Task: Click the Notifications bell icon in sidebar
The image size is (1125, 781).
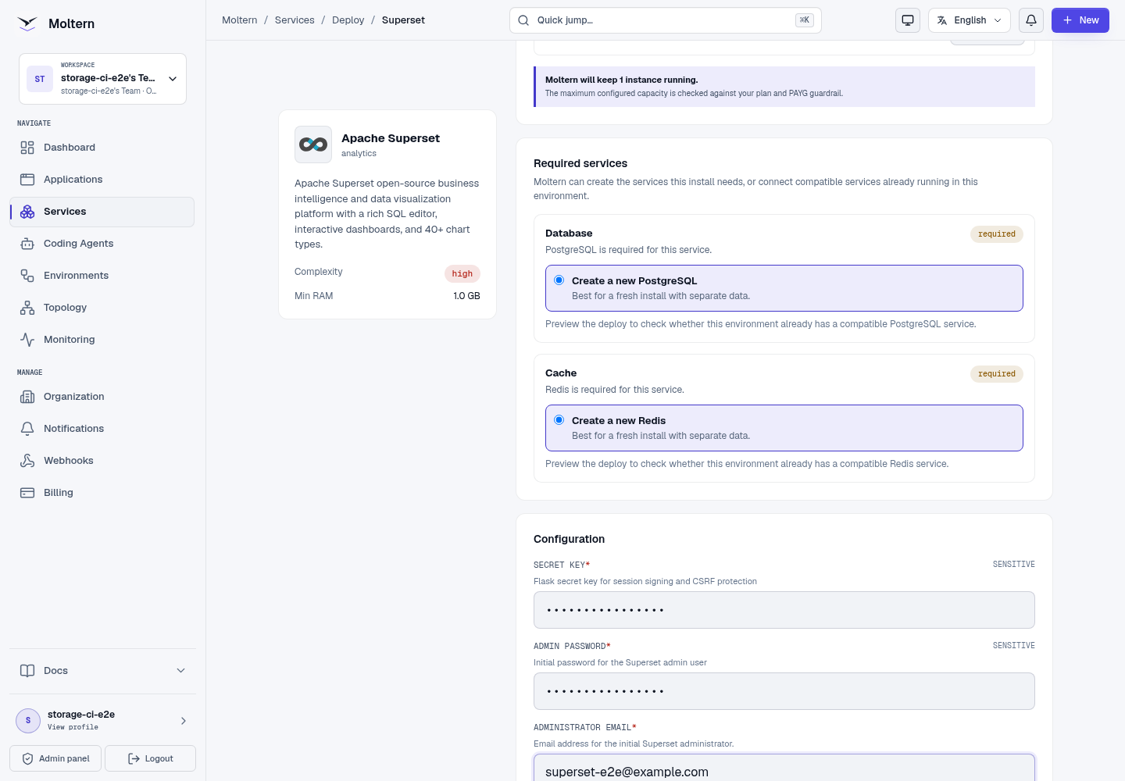Action: click(x=27, y=429)
